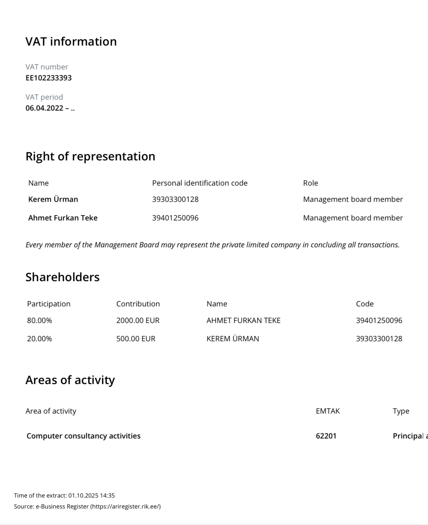428x525 pixels.
Task: Click the VAT information heading
Action: click(x=71, y=42)
